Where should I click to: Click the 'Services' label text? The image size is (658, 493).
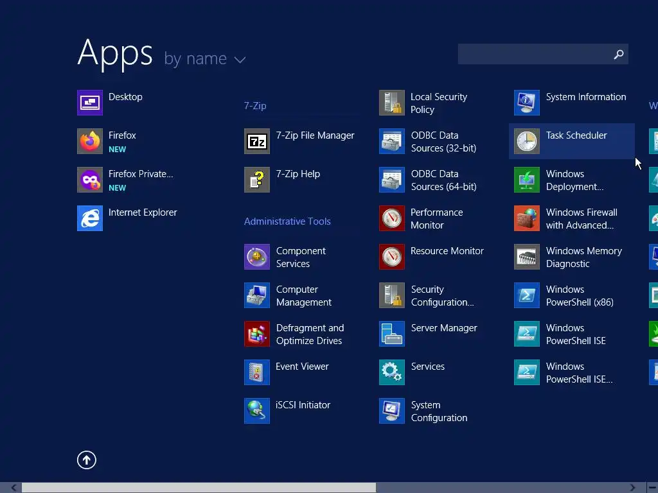click(427, 367)
